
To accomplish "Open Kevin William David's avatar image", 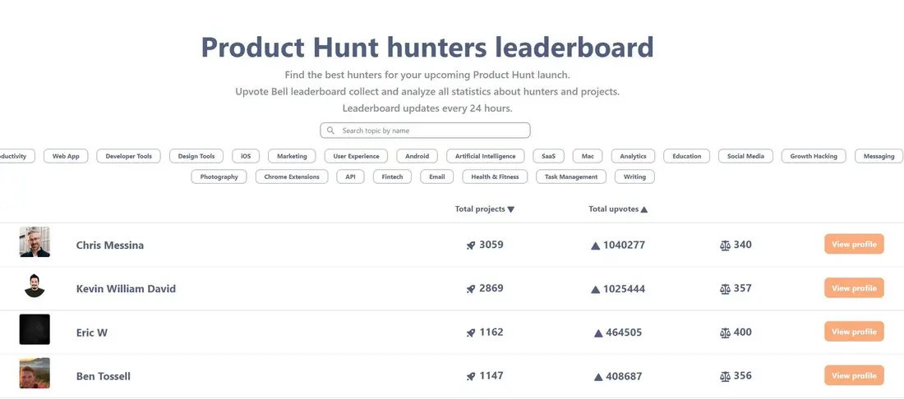I will (x=35, y=286).
